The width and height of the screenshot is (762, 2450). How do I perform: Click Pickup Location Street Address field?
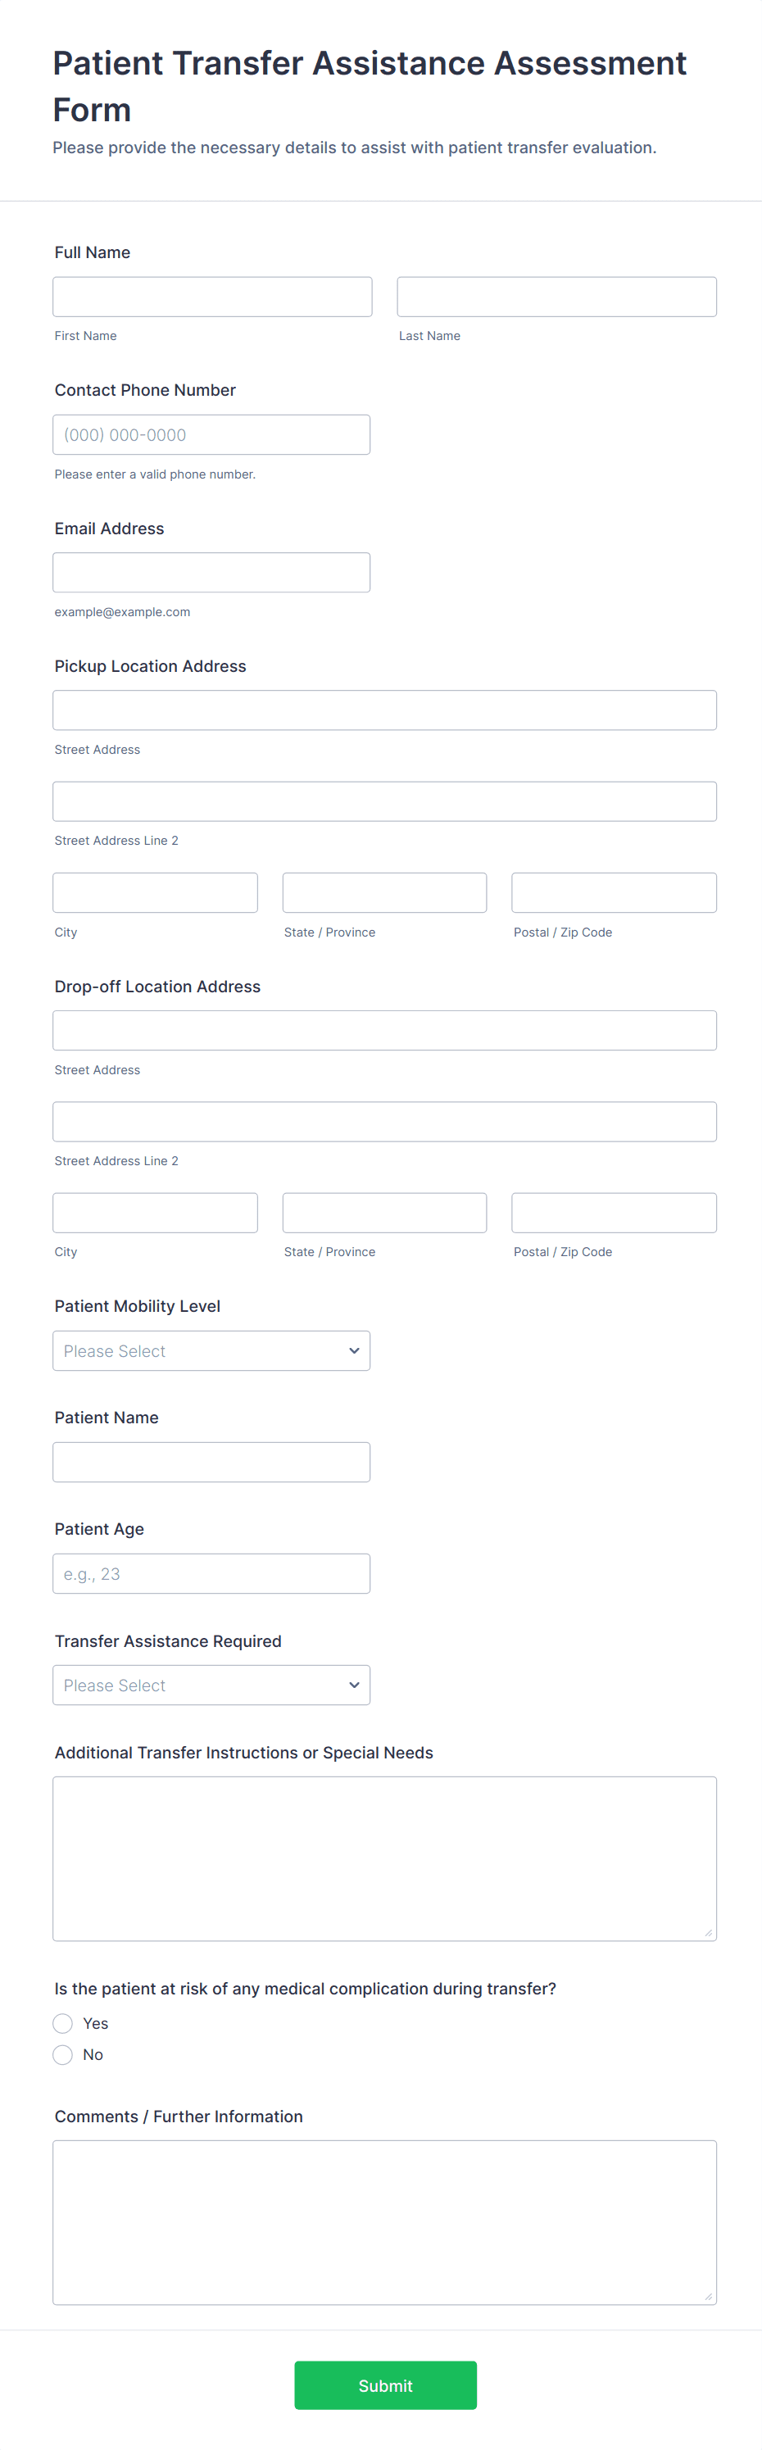point(383,710)
